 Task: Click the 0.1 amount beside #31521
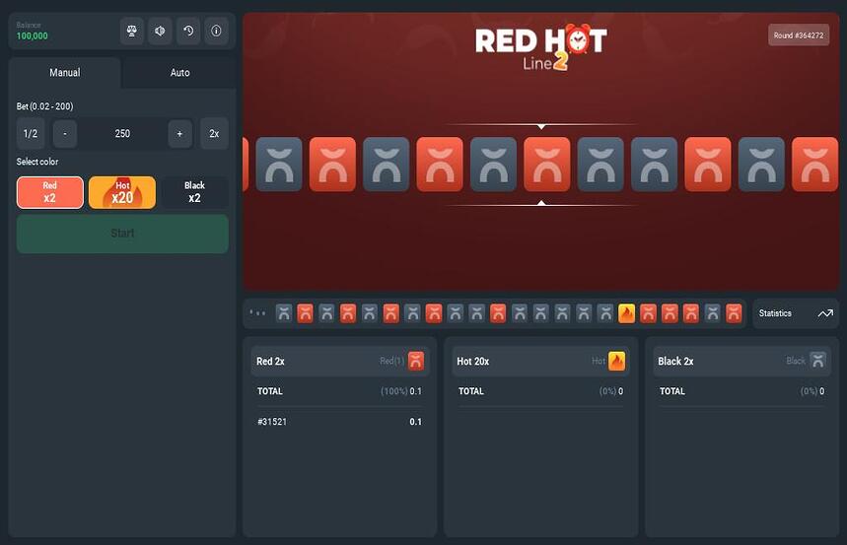(x=415, y=422)
